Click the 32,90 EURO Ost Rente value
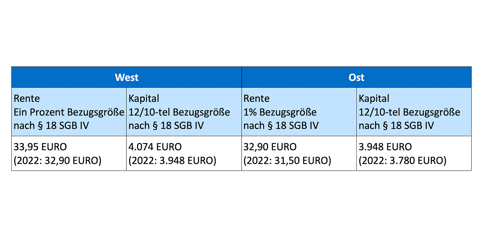482x241 pixels. (270, 147)
